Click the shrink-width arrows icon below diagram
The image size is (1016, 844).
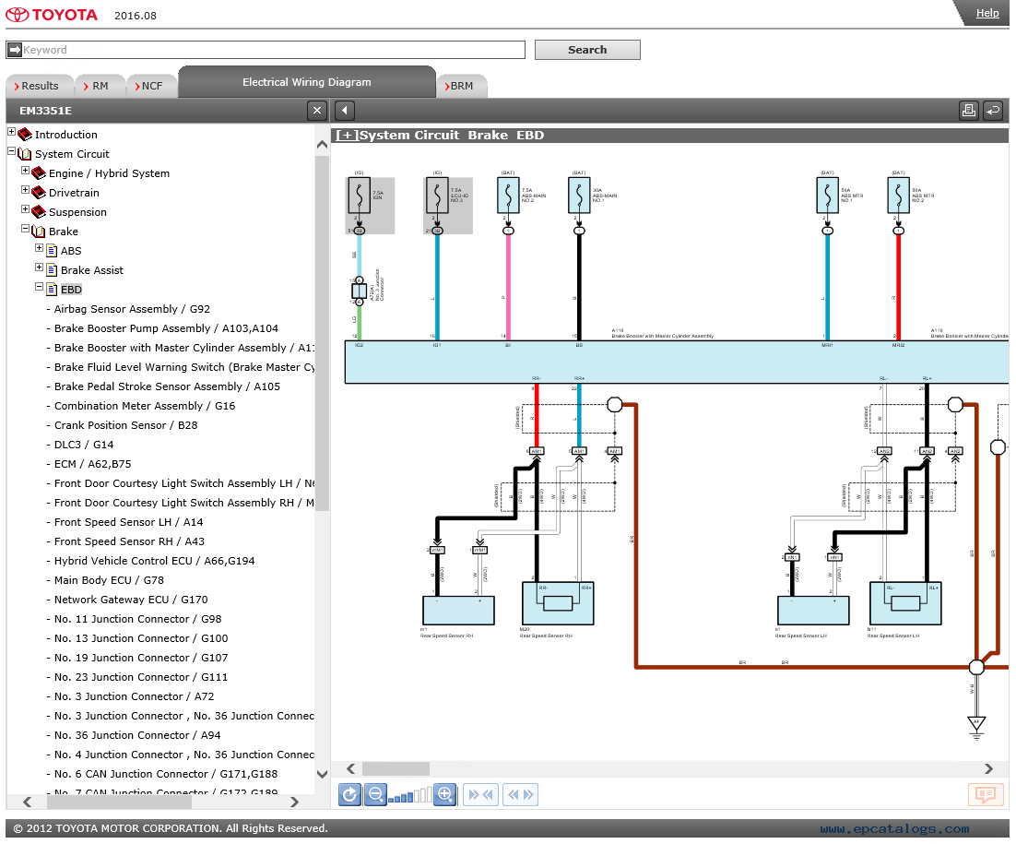[x=480, y=794]
